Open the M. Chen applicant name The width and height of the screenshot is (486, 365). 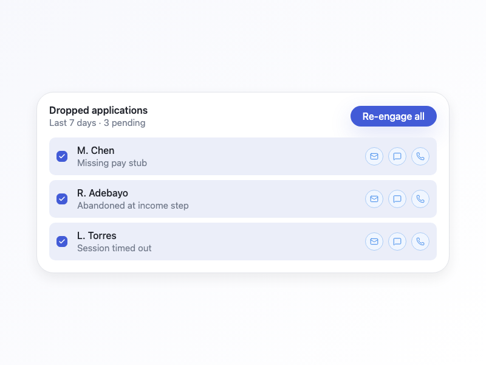[96, 151]
